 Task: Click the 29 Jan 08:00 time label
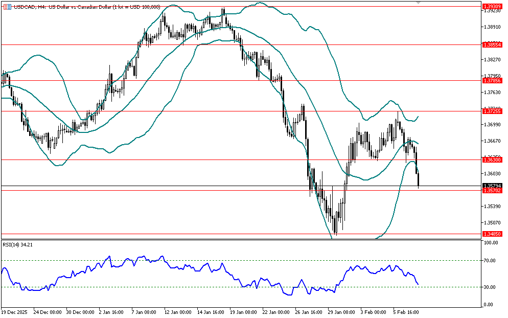pos(341,311)
